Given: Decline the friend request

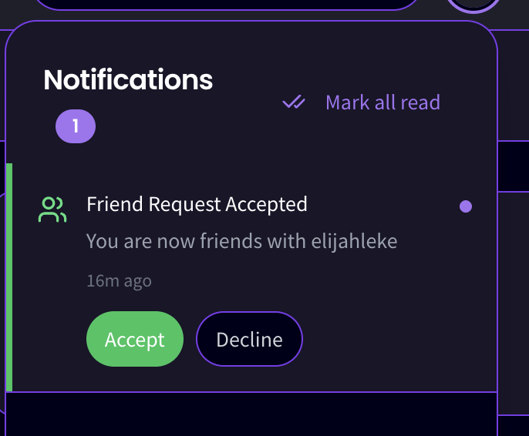Looking at the screenshot, I should [x=249, y=339].
